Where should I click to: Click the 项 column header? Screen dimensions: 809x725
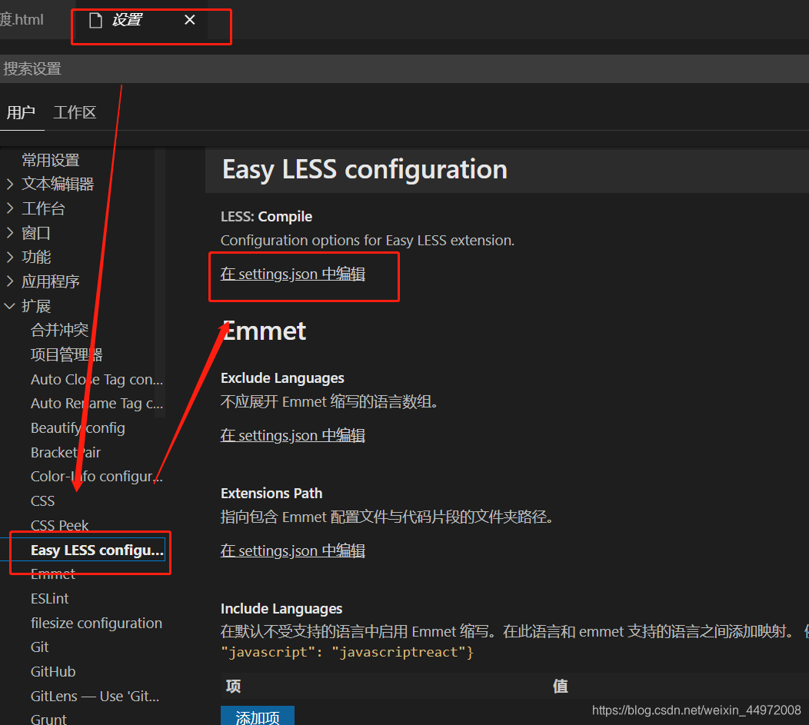(x=233, y=687)
